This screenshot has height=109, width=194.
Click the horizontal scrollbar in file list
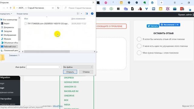pos(47,51)
